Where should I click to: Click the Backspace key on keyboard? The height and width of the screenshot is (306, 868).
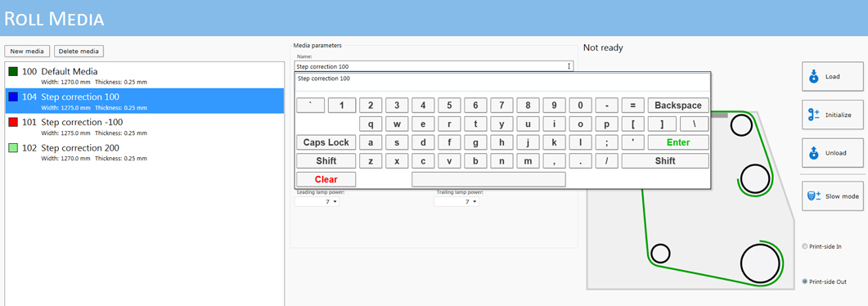coord(678,105)
